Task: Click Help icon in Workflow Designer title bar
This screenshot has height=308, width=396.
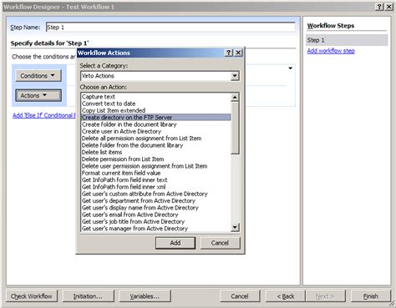Action: (379, 7)
